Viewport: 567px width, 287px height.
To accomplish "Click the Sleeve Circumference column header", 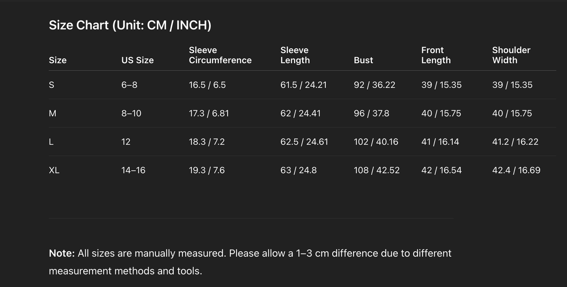I will point(220,55).
